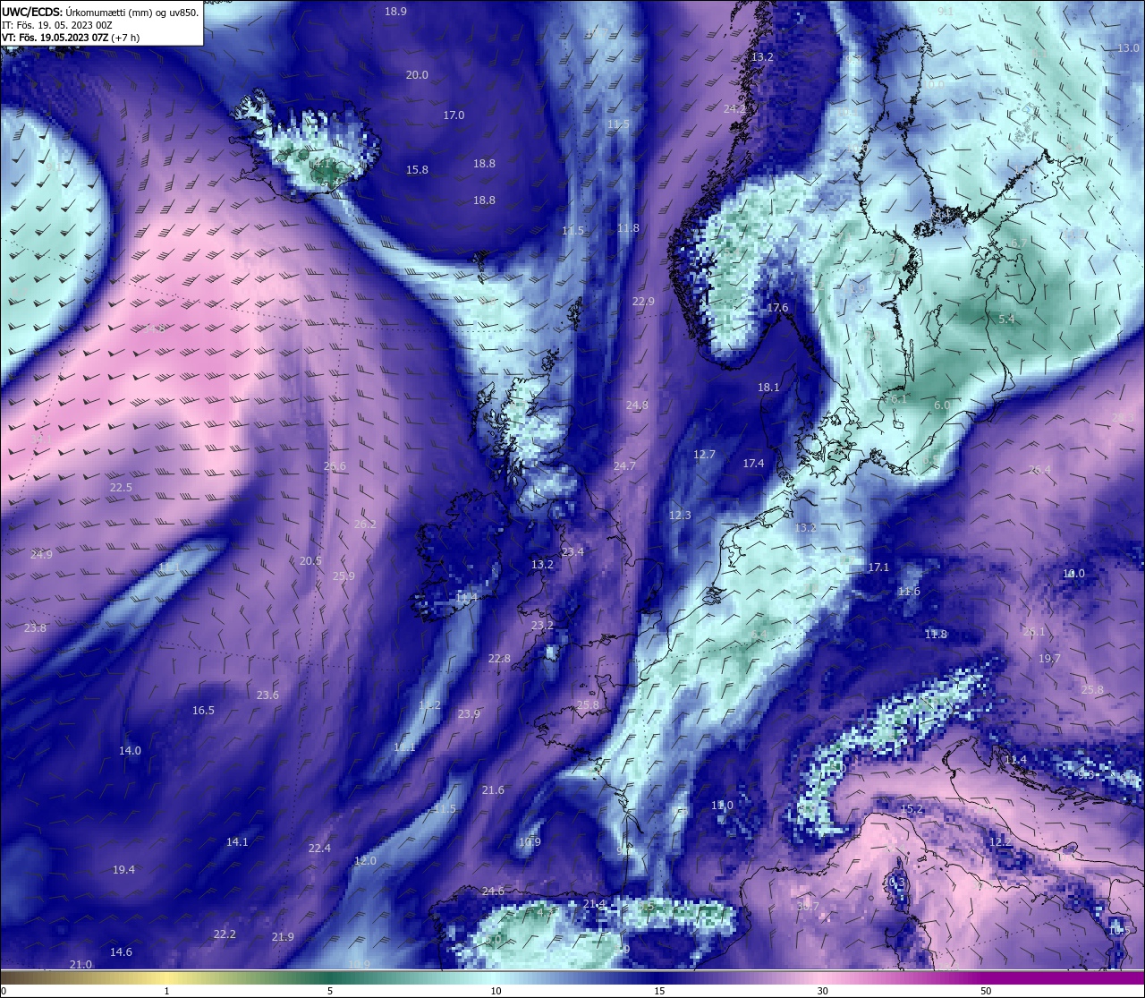The image size is (1145, 998).
Task: Click the map value '20.0'
Action: pos(417,75)
